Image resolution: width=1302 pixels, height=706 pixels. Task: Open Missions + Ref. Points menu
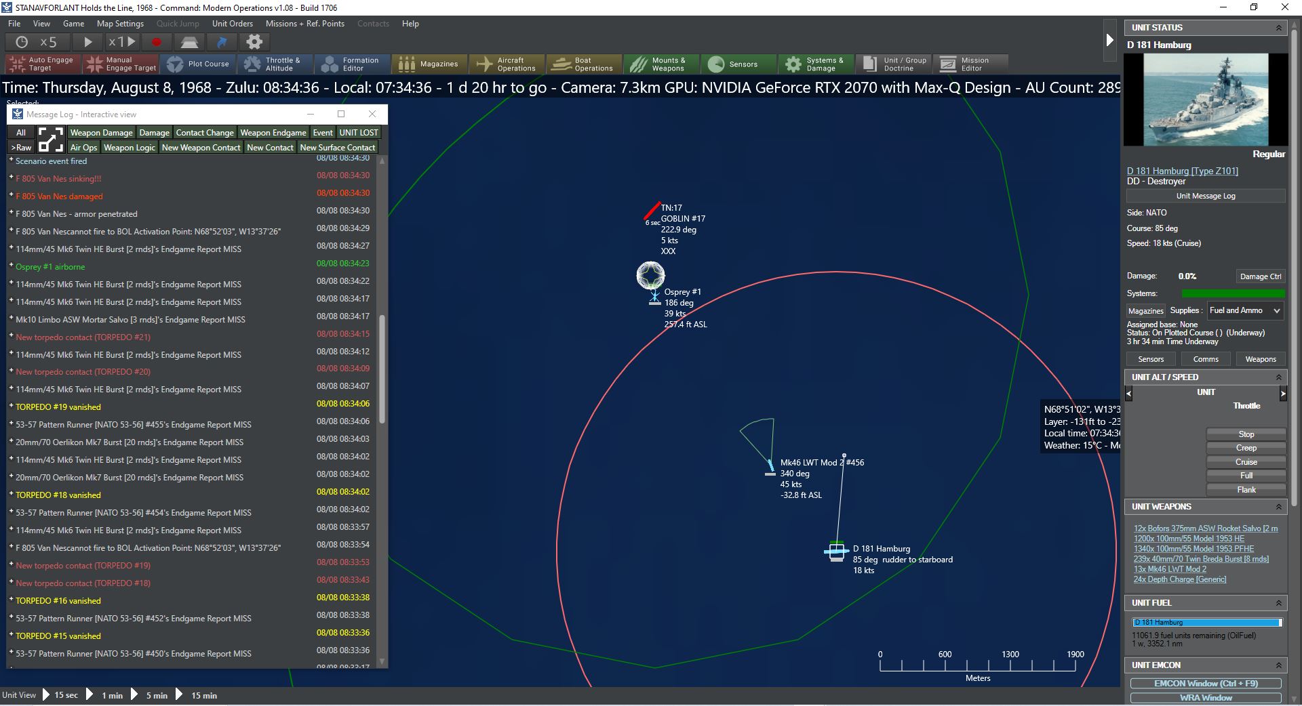(305, 24)
